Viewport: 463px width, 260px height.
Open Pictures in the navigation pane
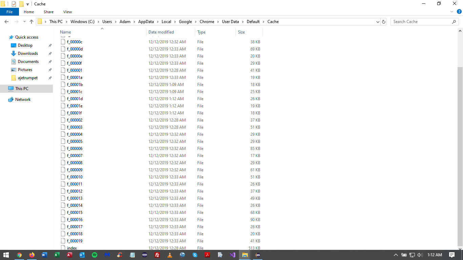coord(25,70)
